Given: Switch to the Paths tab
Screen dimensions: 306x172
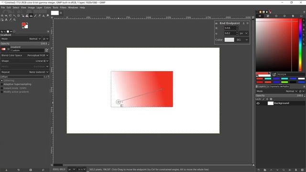Looking at the screenshot, I should [284, 86].
